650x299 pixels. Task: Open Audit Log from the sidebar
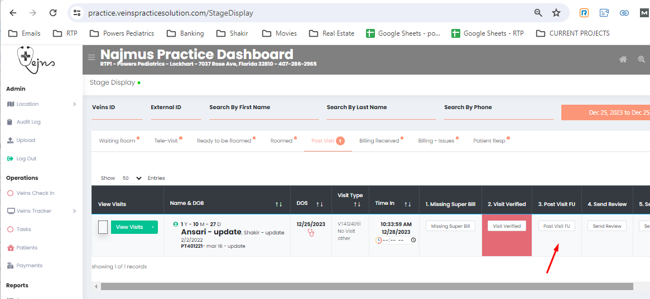point(28,122)
